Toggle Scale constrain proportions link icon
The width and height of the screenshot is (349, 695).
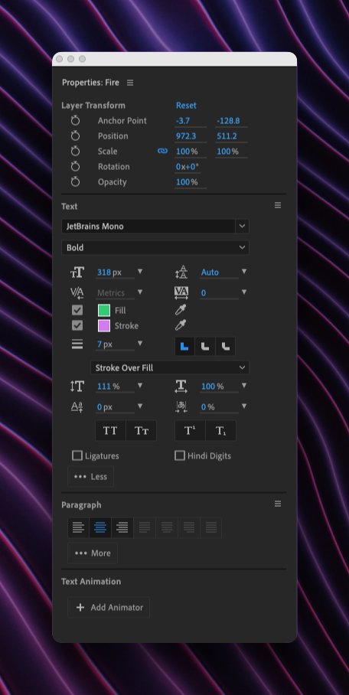(x=162, y=151)
